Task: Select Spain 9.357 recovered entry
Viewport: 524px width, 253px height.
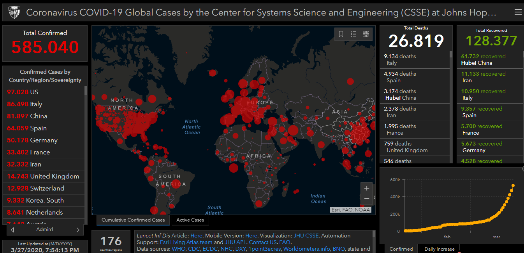Action: [490, 112]
